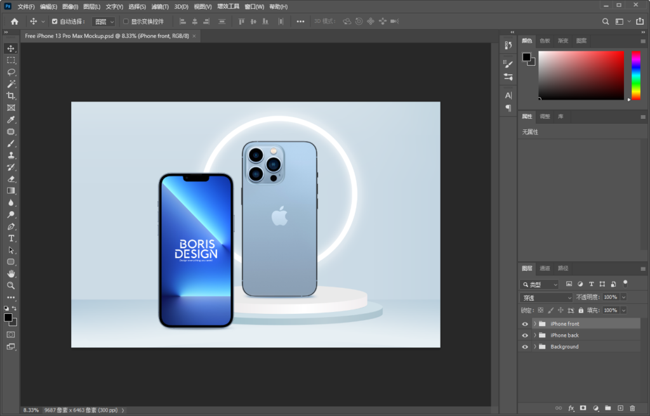This screenshot has width=650, height=416.
Task: Select the Rectangle shape tool
Action: click(11, 262)
